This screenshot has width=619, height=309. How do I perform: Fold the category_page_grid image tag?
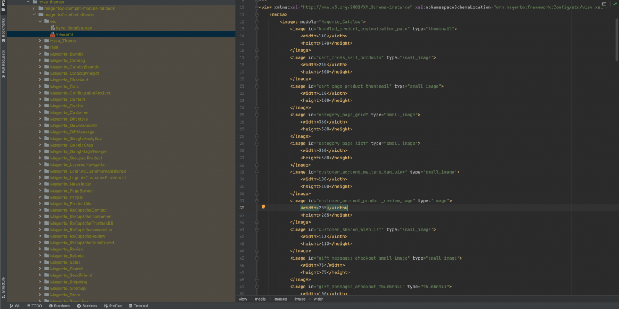[256, 115]
